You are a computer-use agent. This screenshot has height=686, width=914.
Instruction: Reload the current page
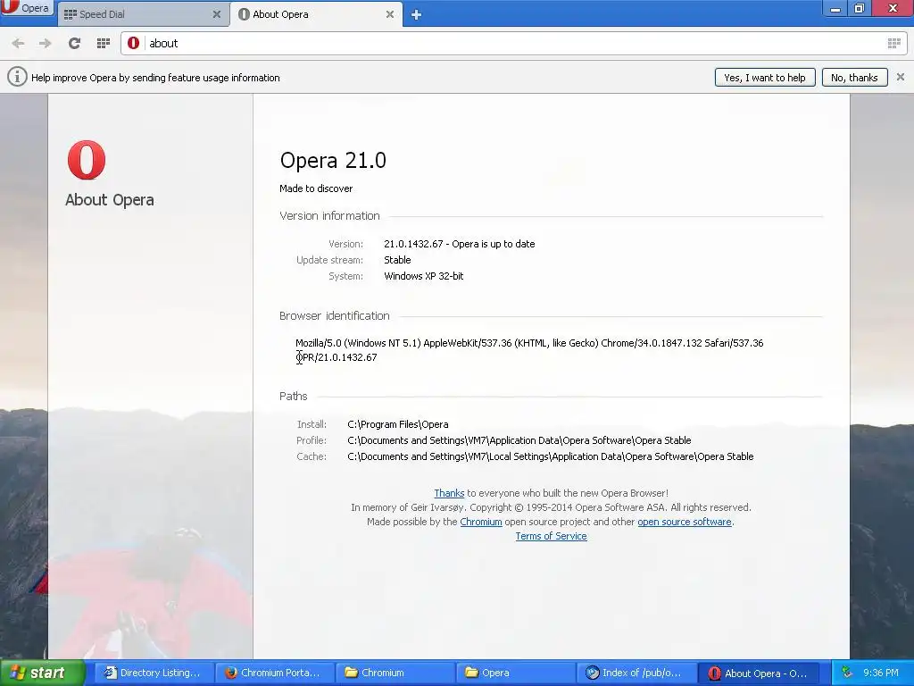tap(74, 43)
